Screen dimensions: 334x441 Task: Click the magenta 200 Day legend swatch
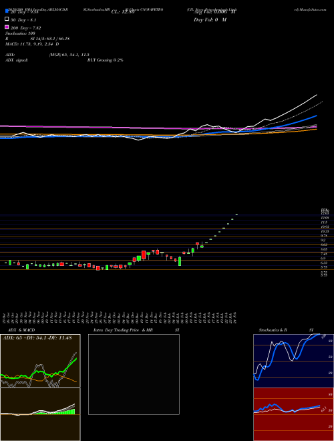tap(7, 27)
